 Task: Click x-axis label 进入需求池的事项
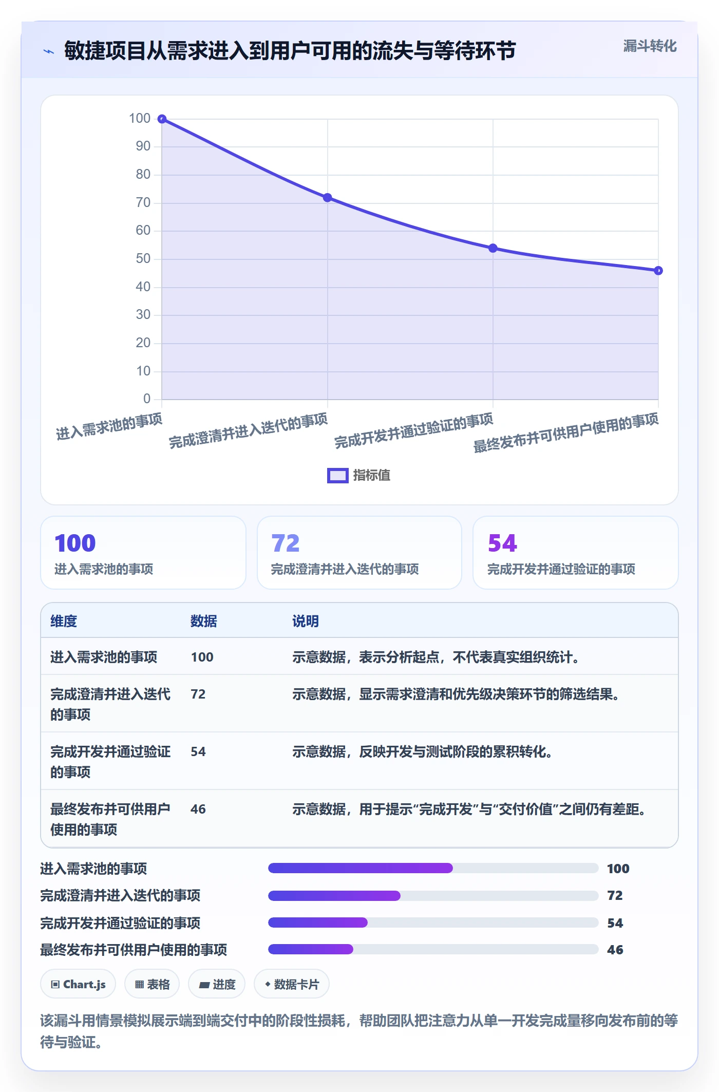(109, 427)
